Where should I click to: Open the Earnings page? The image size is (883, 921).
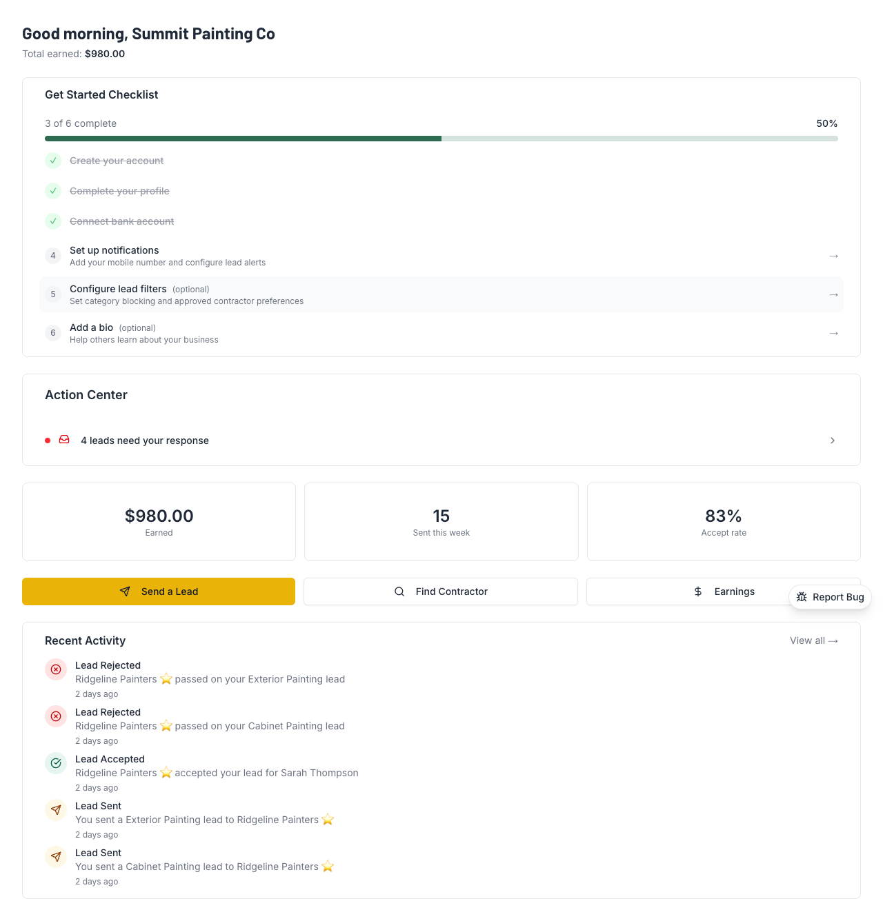coord(724,591)
